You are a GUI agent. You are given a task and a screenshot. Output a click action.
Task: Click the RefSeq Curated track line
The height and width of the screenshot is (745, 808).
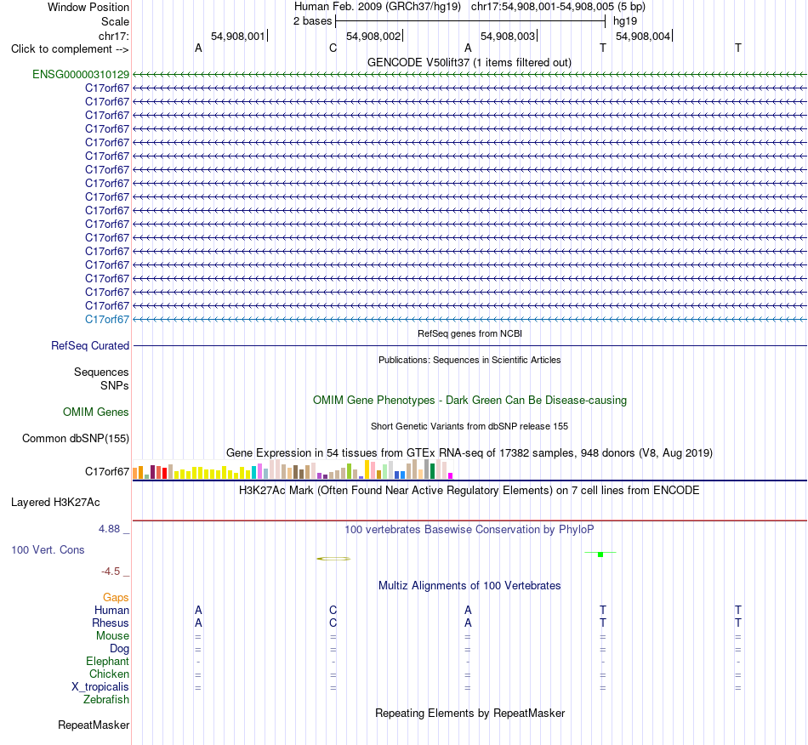coord(469,345)
